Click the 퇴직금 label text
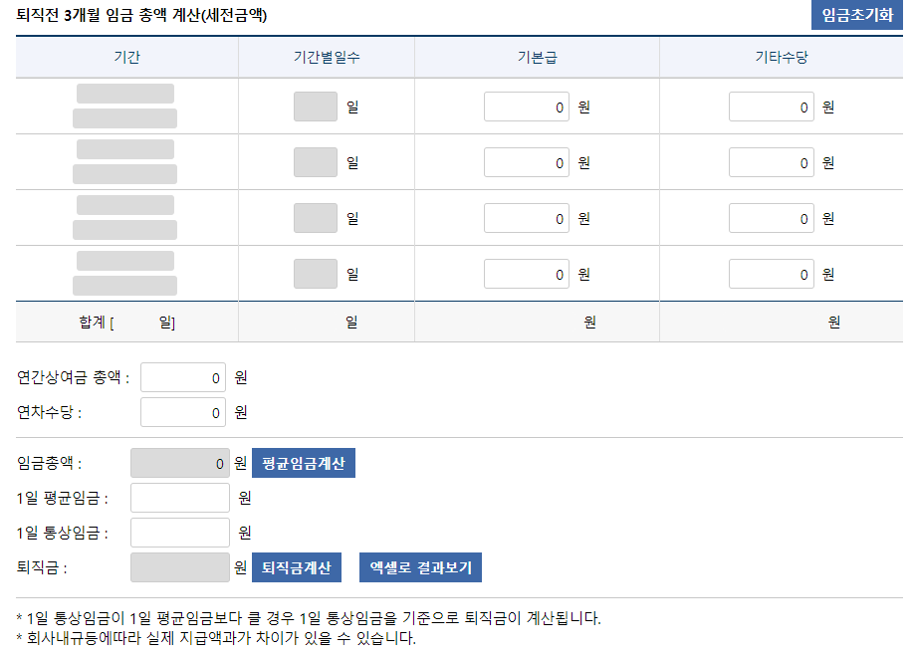913x657 pixels. pyautogui.click(x=42, y=567)
